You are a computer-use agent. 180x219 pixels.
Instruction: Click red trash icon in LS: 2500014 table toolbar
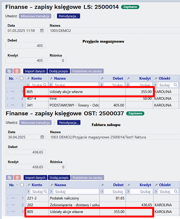click(17, 71)
